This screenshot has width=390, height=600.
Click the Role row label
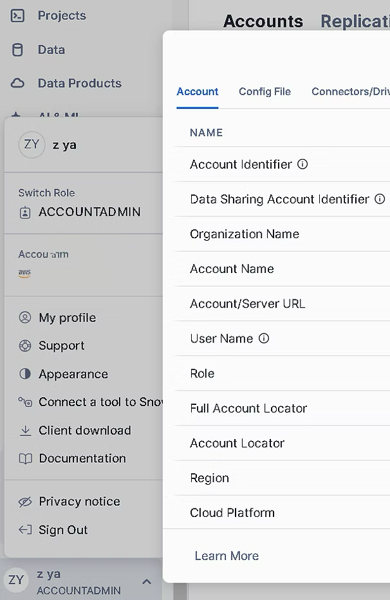pos(202,373)
